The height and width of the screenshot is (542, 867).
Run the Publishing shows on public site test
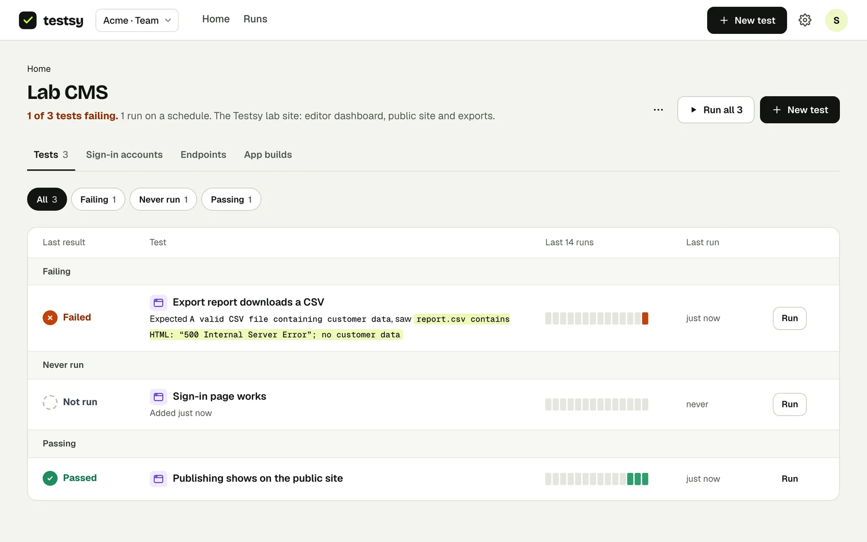click(x=789, y=479)
